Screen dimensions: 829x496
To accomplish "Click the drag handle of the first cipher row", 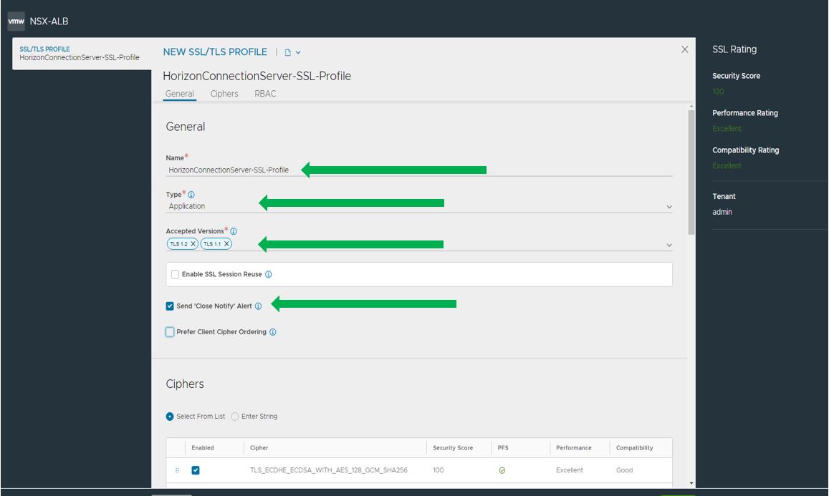I will tap(177, 470).
